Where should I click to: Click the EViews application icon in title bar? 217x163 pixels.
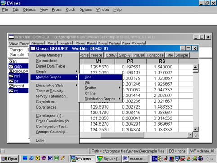pyautogui.click(x=3, y=3)
